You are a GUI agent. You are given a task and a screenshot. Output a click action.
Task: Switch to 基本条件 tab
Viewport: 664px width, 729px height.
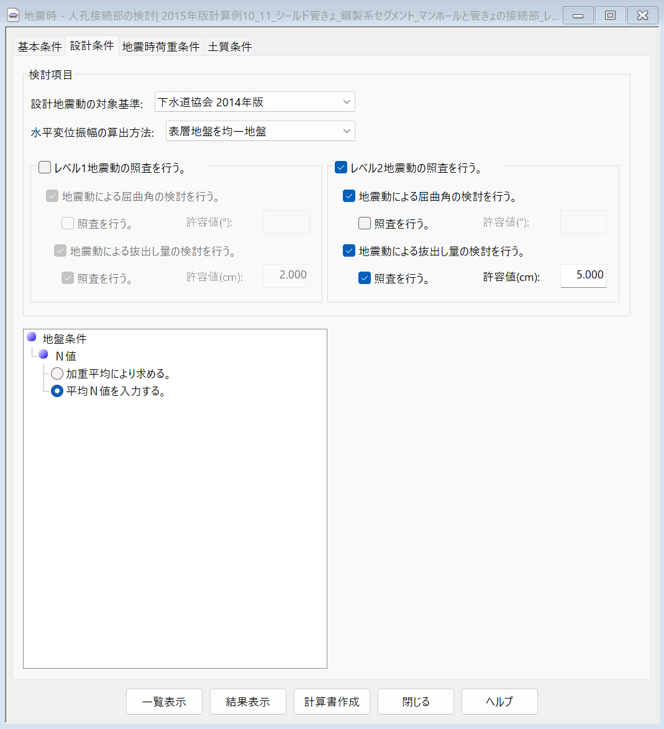(x=40, y=47)
